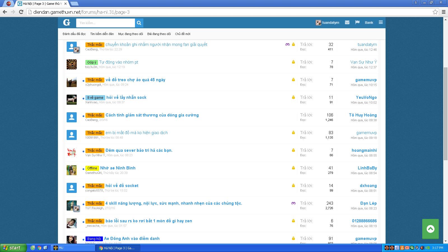Switch to MU taskbar window

coord(73,248)
